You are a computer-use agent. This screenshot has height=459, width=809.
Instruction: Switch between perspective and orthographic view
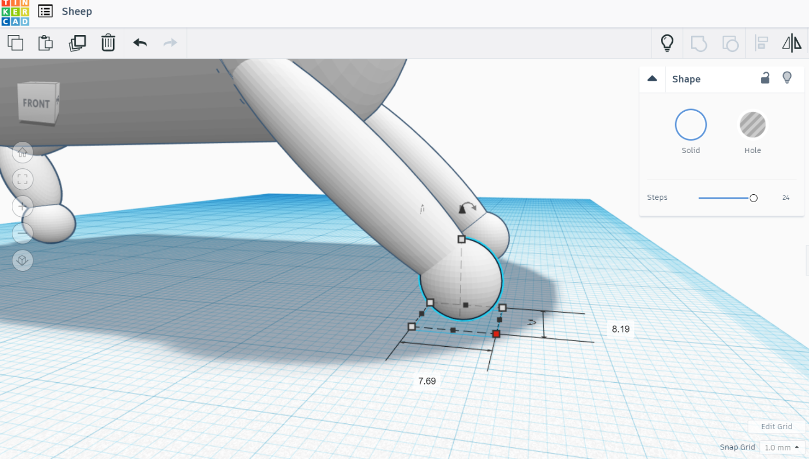pyautogui.click(x=23, y=260)
